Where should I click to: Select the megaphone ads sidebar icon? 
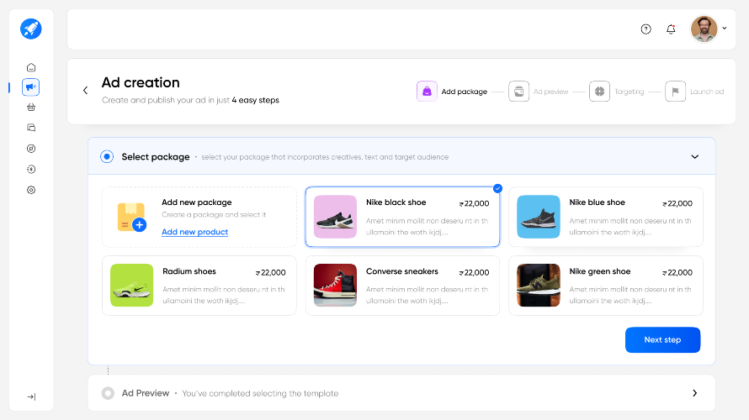[30, 87]
